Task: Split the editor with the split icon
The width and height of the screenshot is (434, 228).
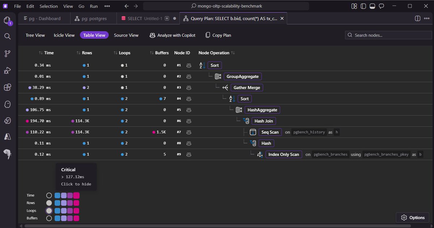Action: pyautogui.click(x=417, y=18)
